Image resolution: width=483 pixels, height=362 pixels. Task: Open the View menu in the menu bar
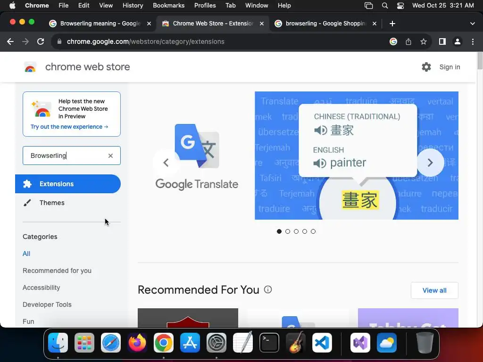(106, 5)
